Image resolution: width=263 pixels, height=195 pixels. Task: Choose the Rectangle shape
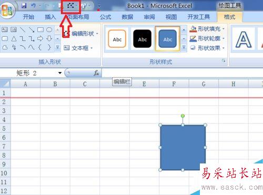(41, 29)
